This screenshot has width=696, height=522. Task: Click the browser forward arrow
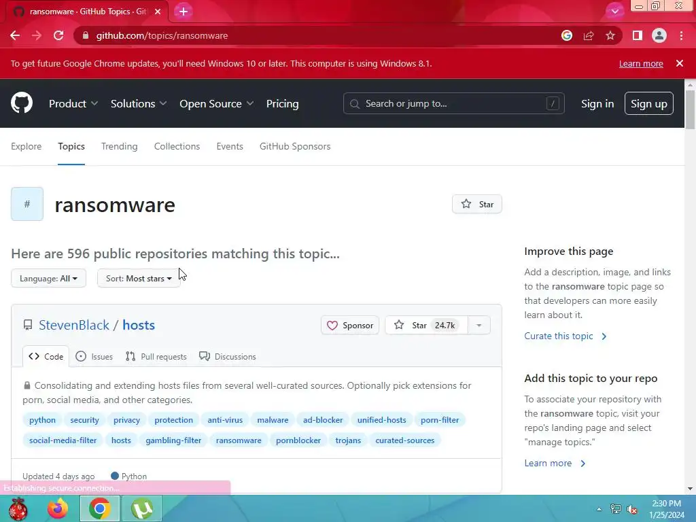point(37,35)
